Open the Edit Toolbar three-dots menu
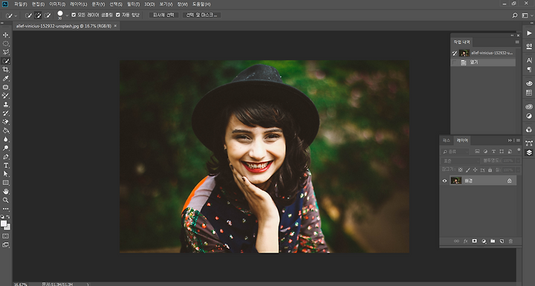The width and height of the screenshot is (535, 286). pyautogui.click(x=6, y=209)
